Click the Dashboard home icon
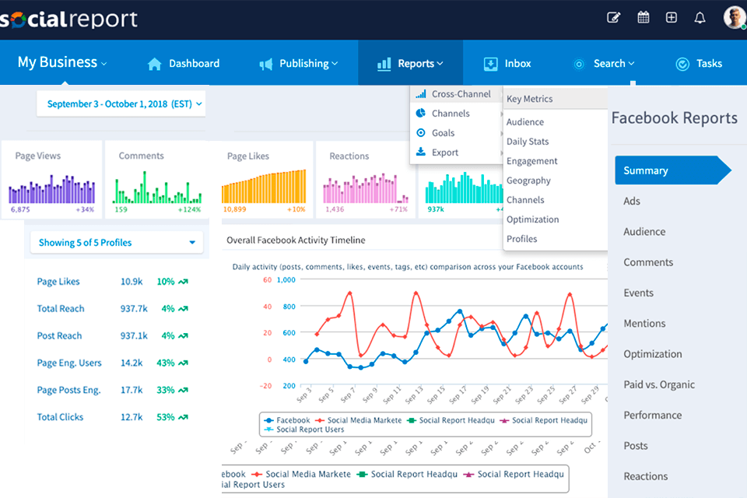This screenshot has height=498, width=747. pyautogui.click(x=154, y=64)
